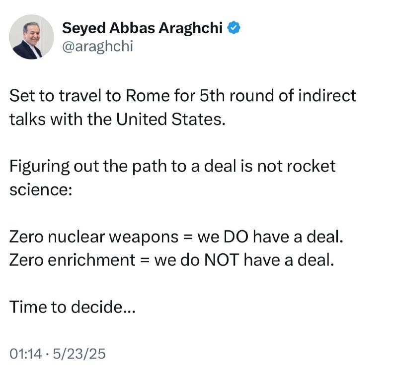Click the blue verified checkmark badge

pos(234,28)
